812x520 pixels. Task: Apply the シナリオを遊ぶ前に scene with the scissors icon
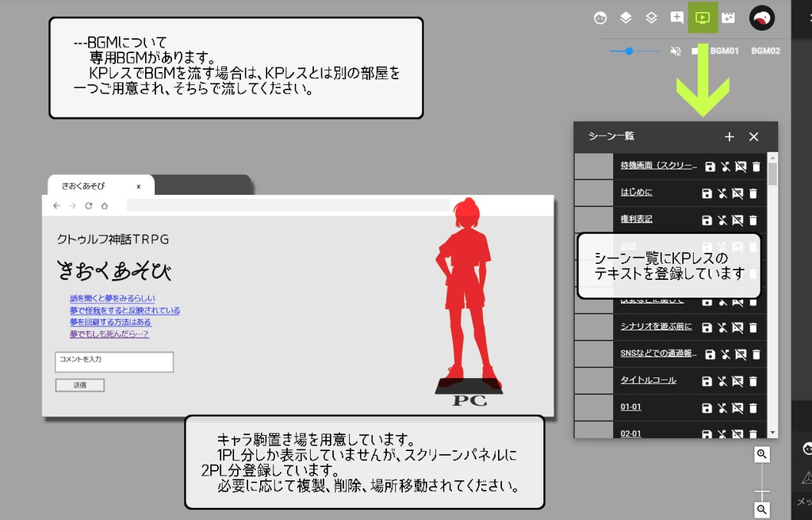click(x=724, y=327)
